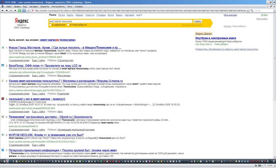The height and width of the screenshot is (168, 276).
Task: Click the fit-to-width icon in status bar
Action: coord(256,166)
